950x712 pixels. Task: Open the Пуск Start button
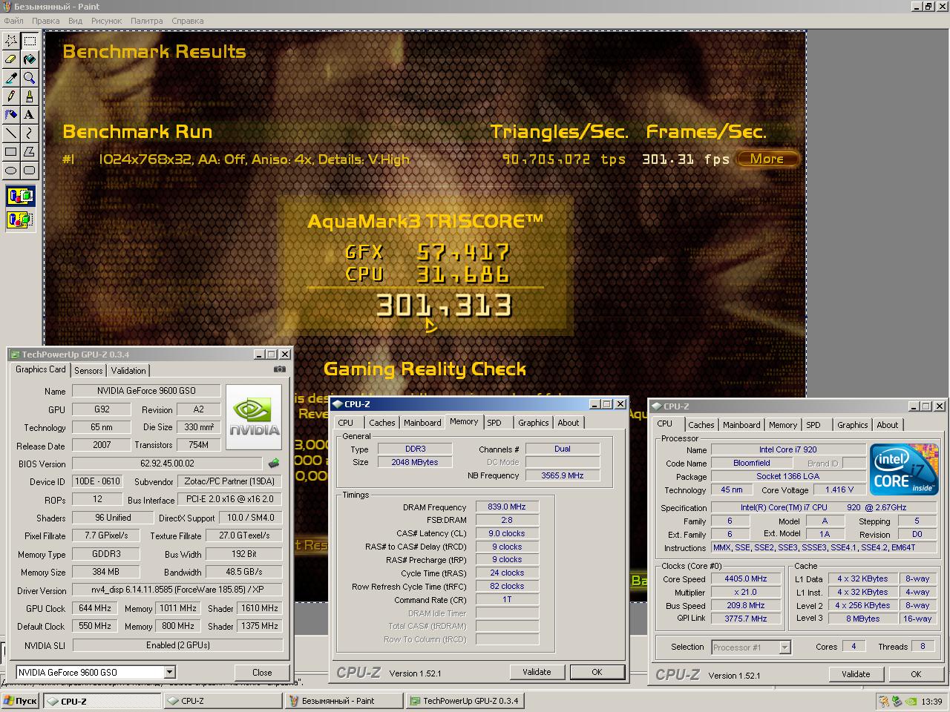pyautogui.click(x=22, y=701)
